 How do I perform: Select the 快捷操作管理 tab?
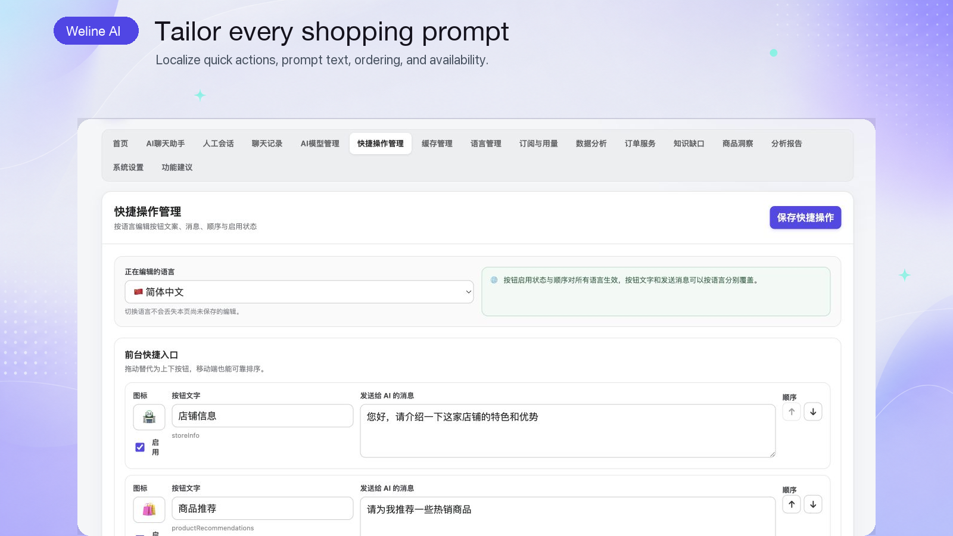point(381,144)
